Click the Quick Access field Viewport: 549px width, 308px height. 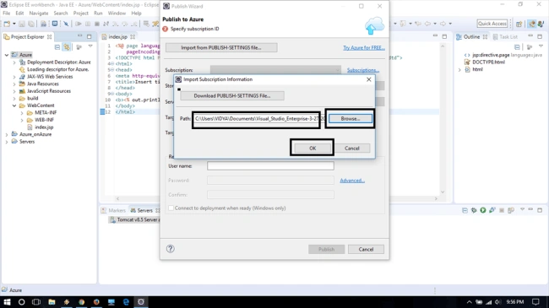coord(492,24)
